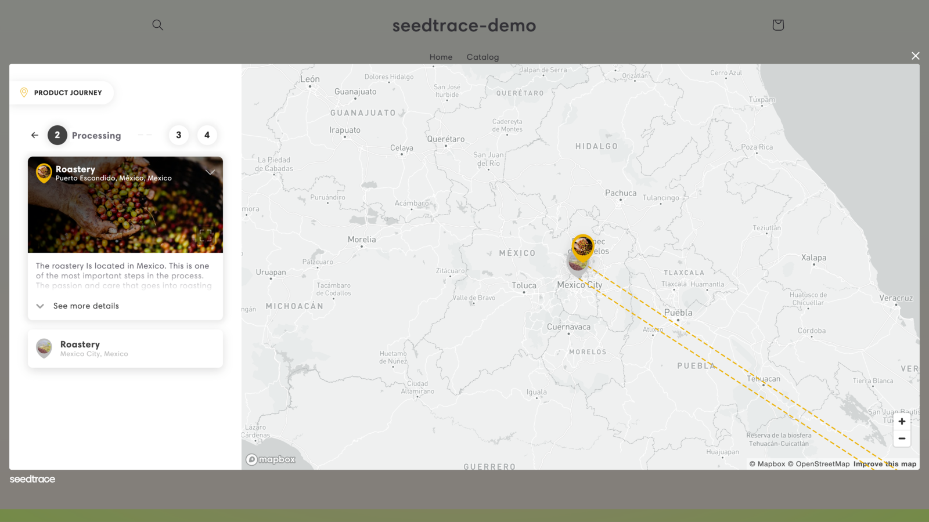Zoom in on the map

[x=902, y=421]
